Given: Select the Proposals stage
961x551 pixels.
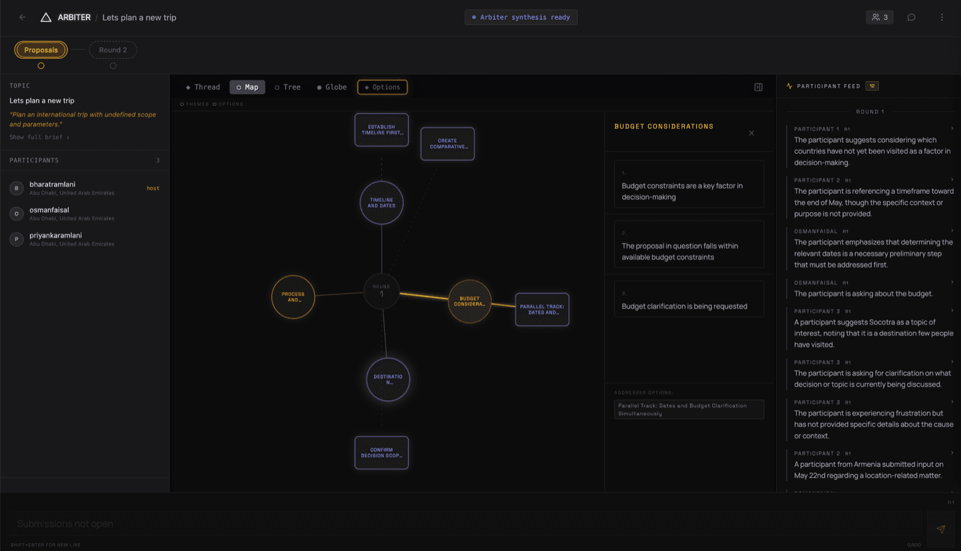Looking at the screenshot, I should (x=41, y=50).
